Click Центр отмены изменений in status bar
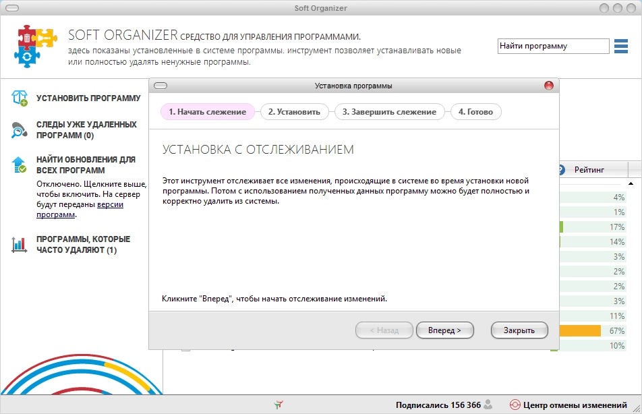This screenshot has width=642, height=414. pos(575,405)
